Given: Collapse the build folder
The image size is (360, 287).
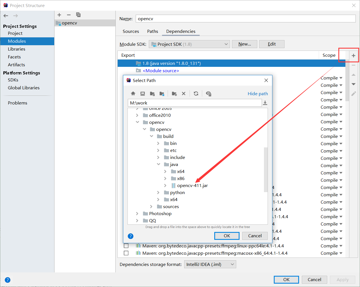Looking at the screenshot, I should [x=151, y=136].
